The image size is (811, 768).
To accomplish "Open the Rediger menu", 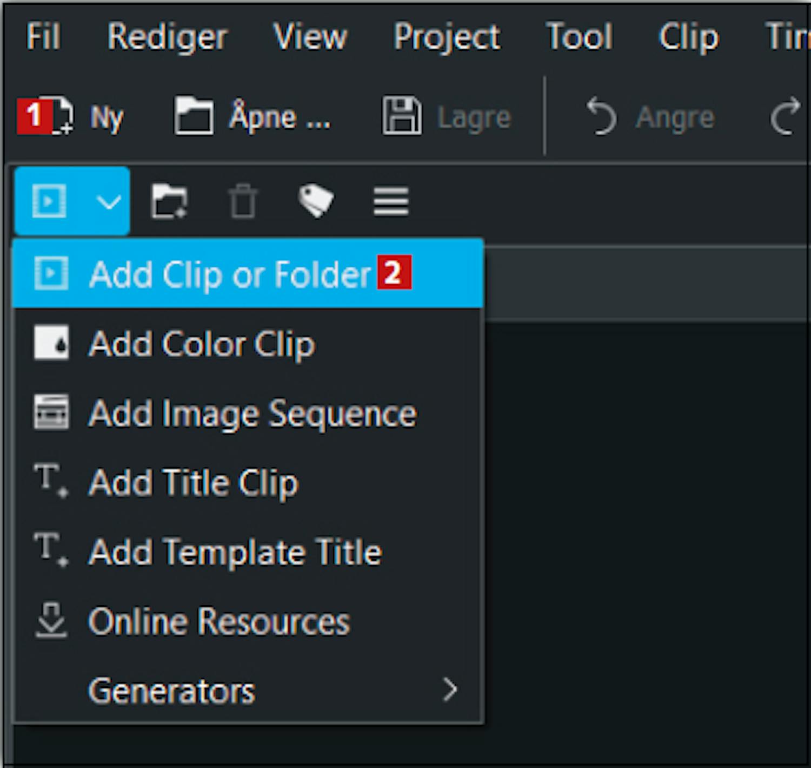I will (167, 37).
